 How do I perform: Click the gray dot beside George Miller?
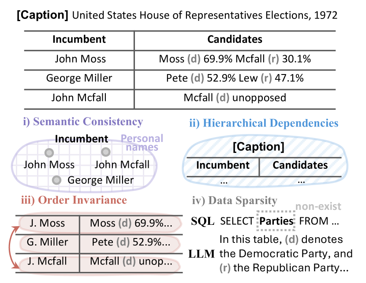[x=56, y=180]
